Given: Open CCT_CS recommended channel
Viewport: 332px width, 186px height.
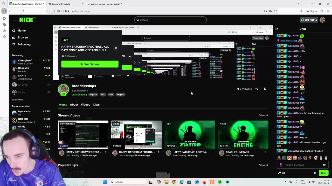Looking at the screenshot, I should 31,120.
